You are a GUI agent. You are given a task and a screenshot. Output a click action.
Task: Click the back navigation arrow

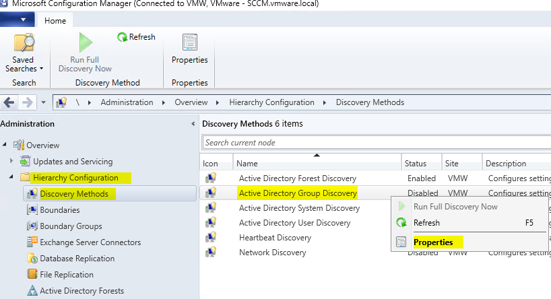coord(9,102)
